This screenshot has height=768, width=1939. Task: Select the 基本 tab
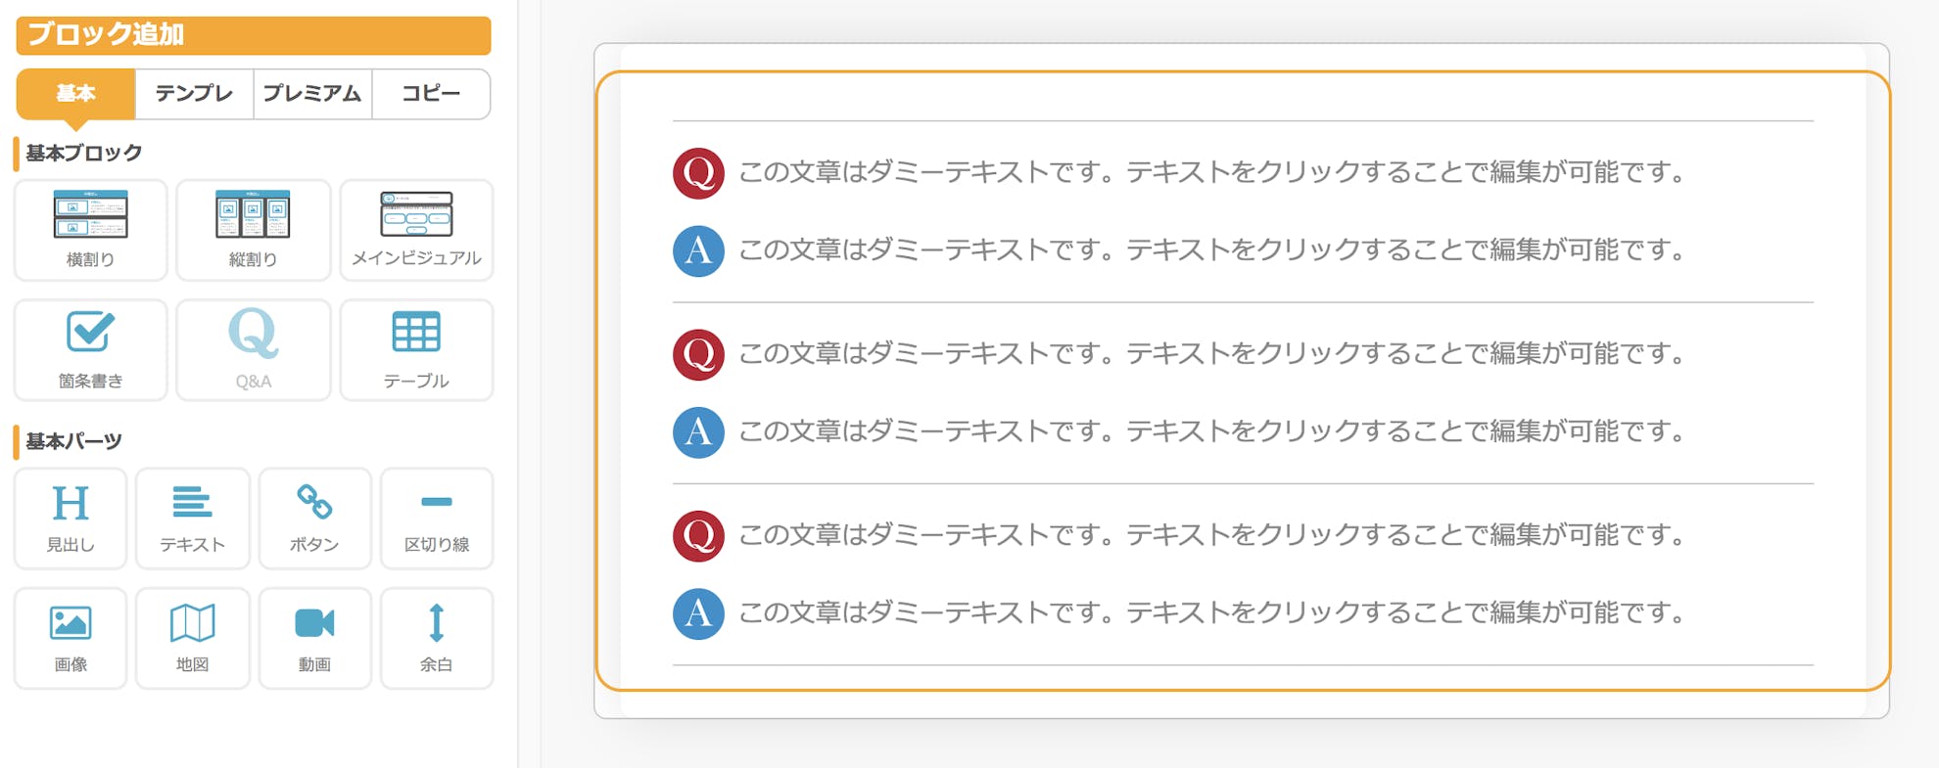pos(75,94)
